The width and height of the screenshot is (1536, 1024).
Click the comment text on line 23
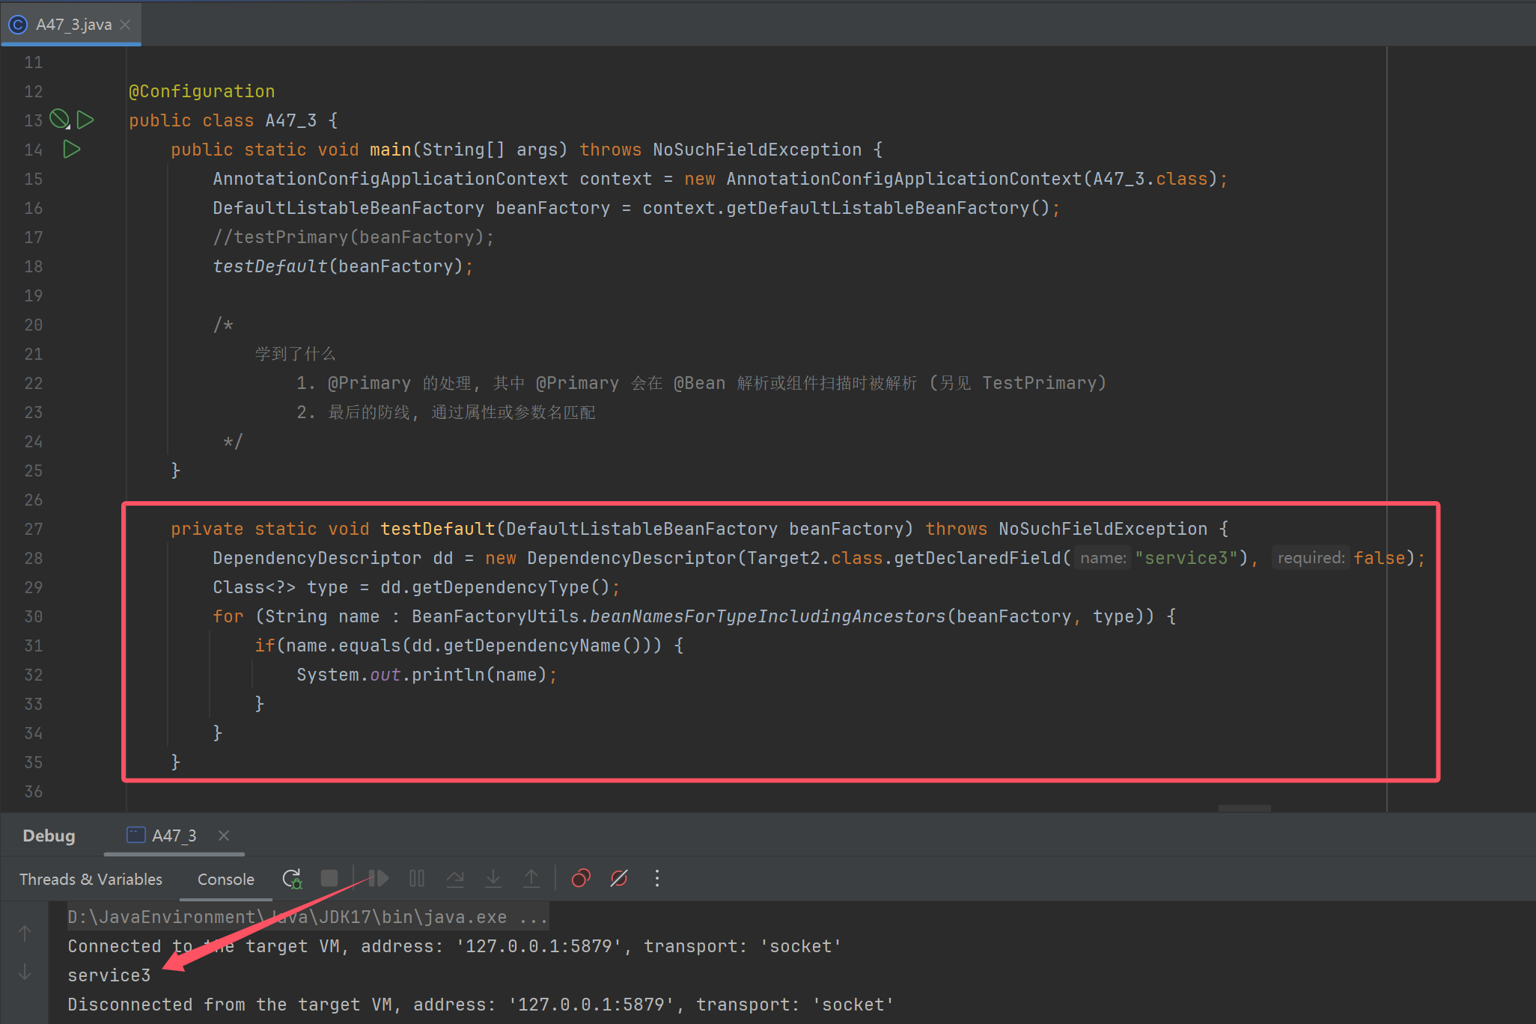point(446,412)
